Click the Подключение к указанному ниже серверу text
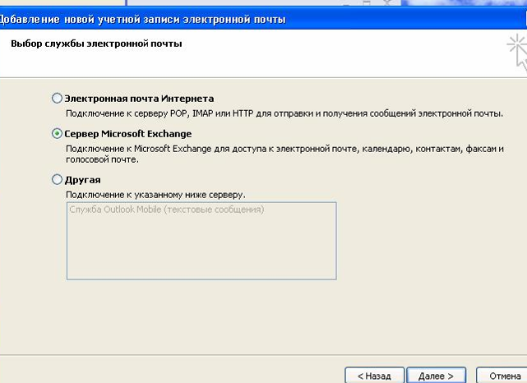 pos(155,195)
